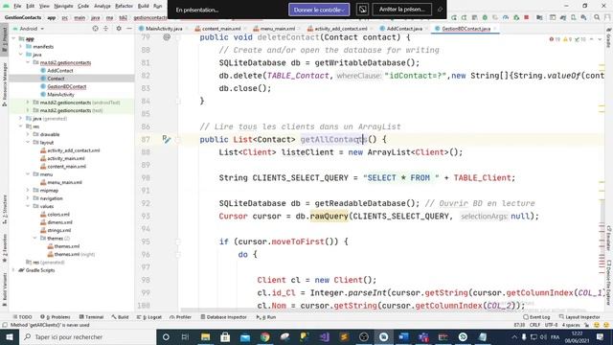Open the Logcat tool window

coord(149,317)
